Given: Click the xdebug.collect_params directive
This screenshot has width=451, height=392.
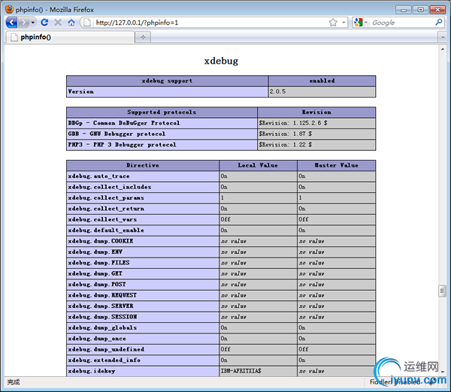Looking at the screenshot, I should click(143, 198).
